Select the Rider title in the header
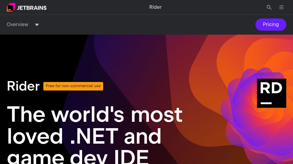 (155, 7)
